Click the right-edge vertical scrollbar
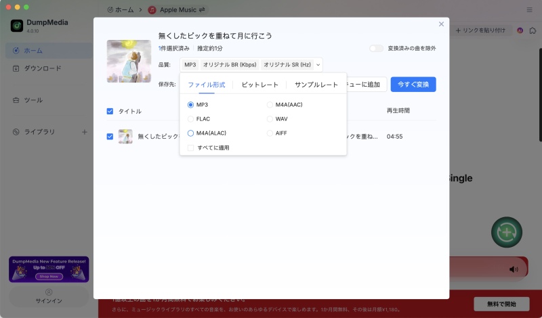This screenshot has width=542, height=318. click(x=540, y=95)
